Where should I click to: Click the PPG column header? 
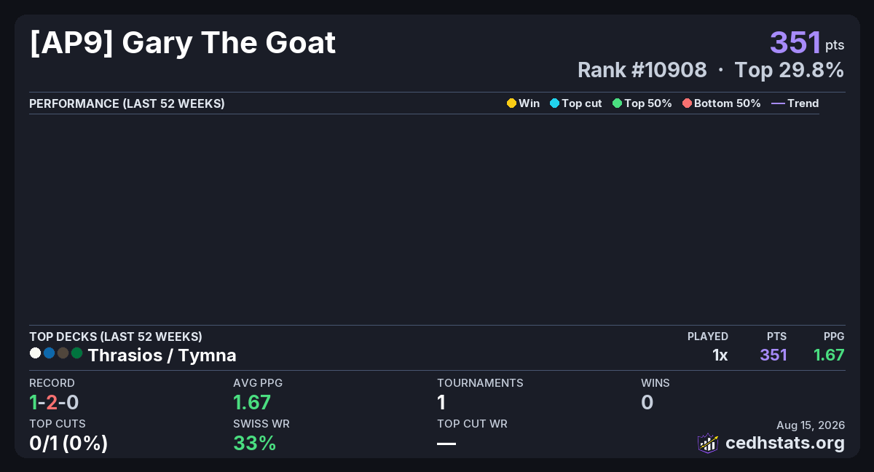(834, 337)
